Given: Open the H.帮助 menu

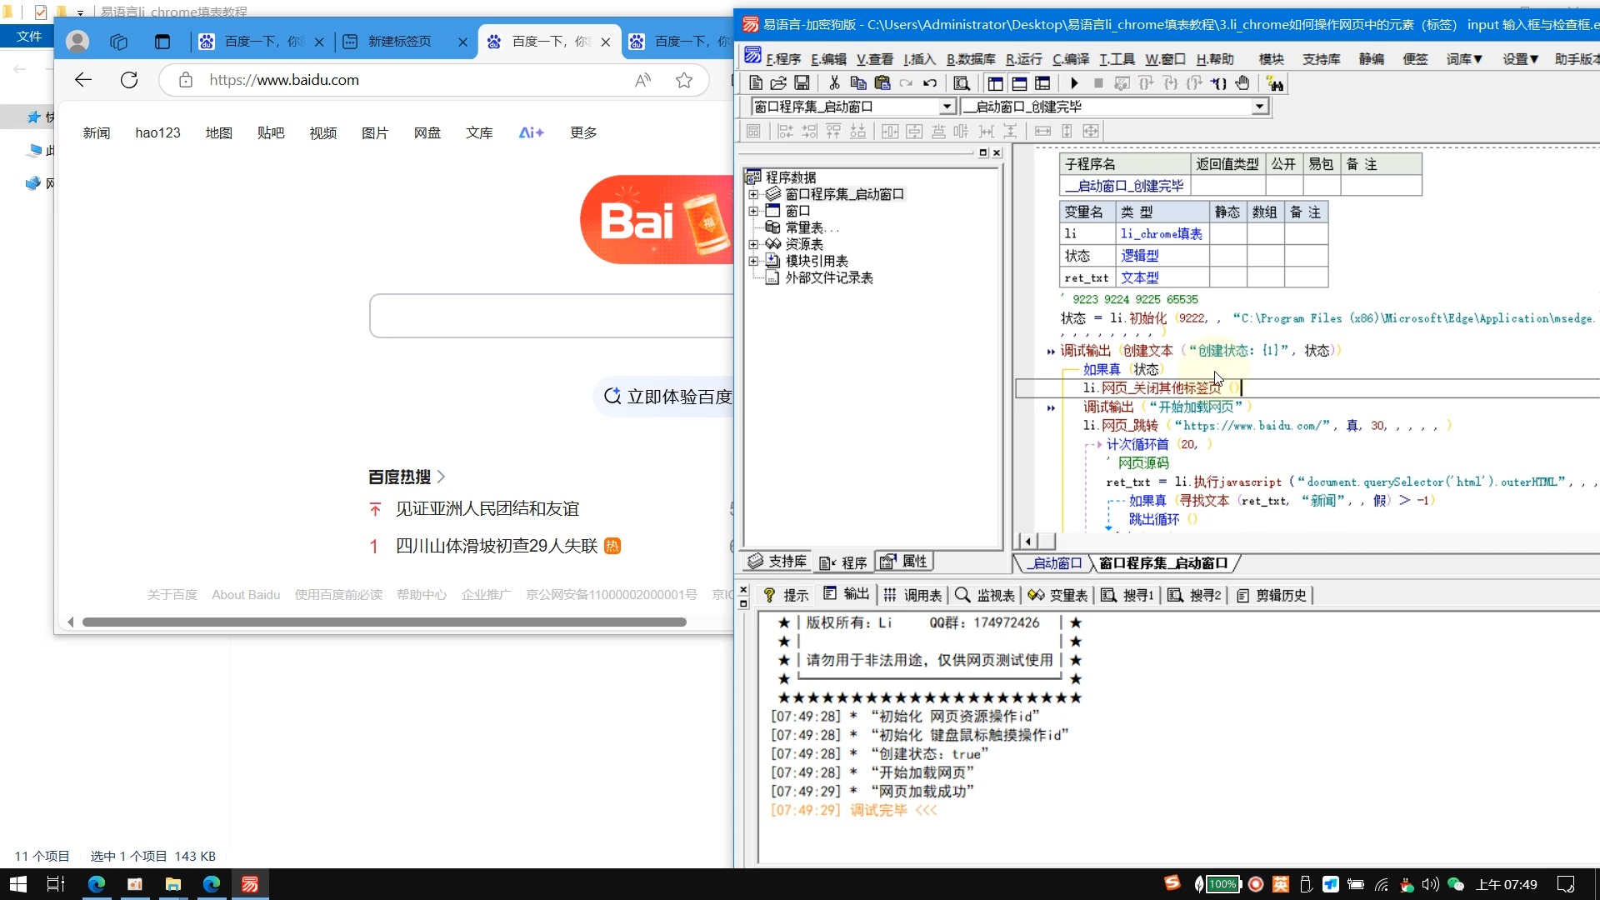Looking at the screenshot, I should tap(1215, 59).
